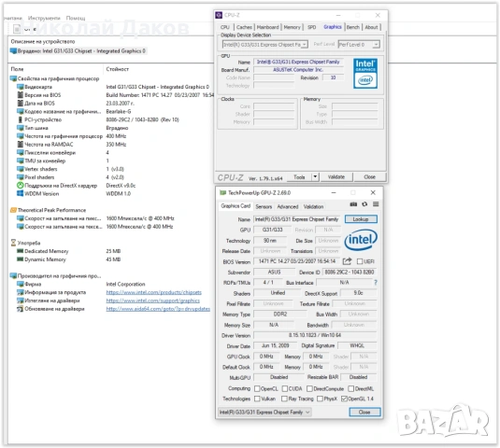Click the Lookup button

[361, 219]
